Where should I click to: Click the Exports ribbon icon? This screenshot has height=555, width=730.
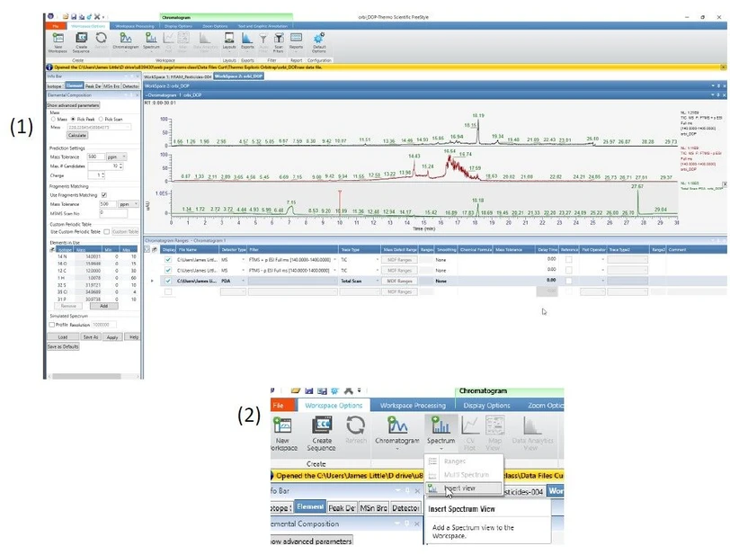tap(247, 41)
